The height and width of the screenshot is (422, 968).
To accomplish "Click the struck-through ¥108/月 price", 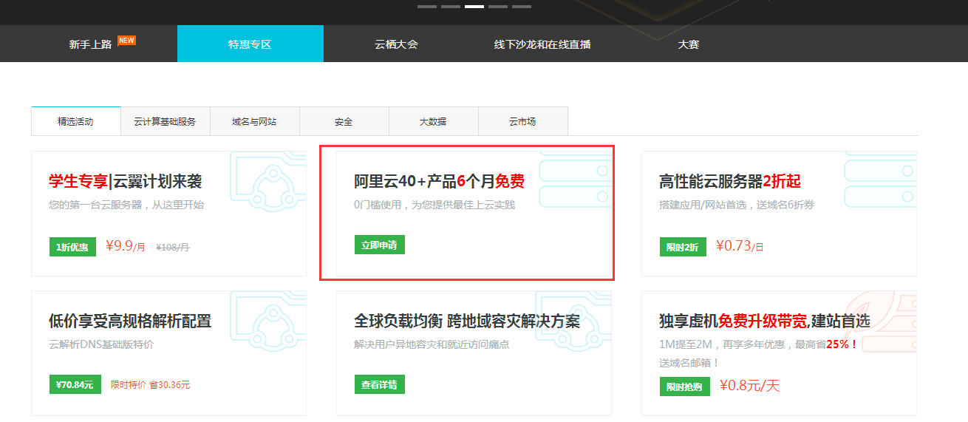I will click(x=173, y=248).
